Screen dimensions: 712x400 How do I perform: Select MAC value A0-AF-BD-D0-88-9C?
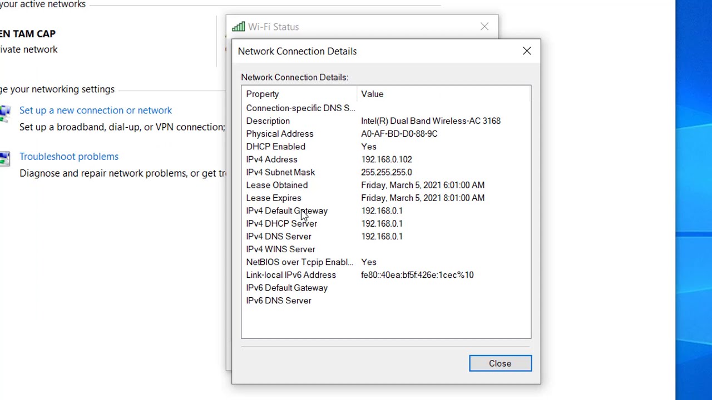click(x=399, y=133)
